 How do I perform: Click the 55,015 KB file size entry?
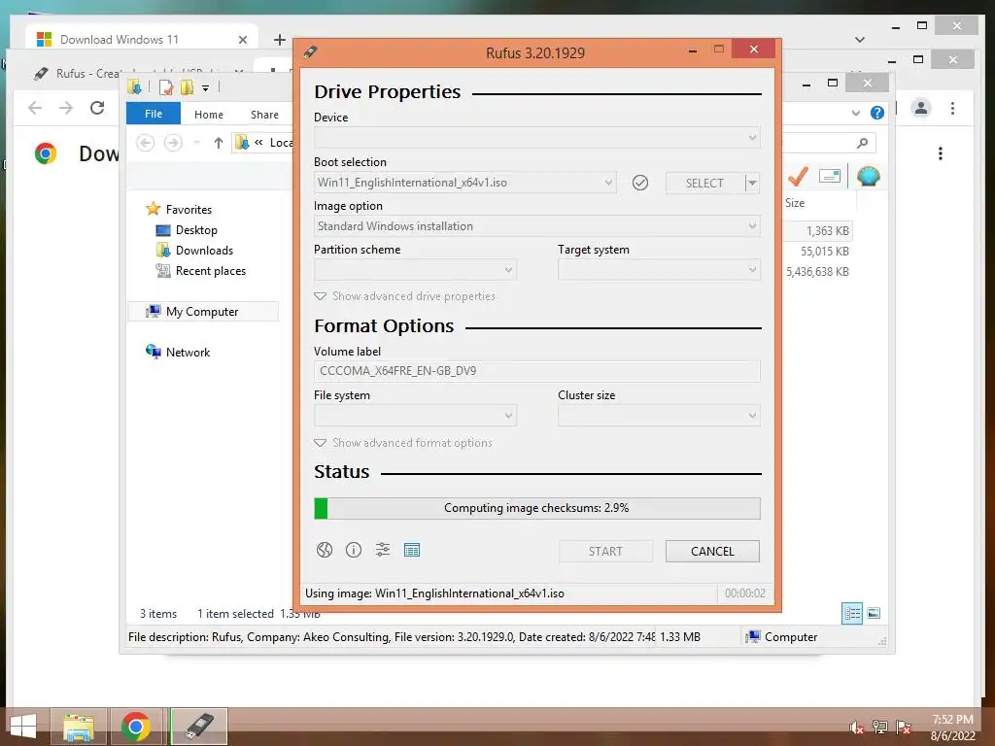pyautogui.click(x=824, y=252)
